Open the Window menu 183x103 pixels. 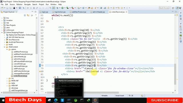53,4
